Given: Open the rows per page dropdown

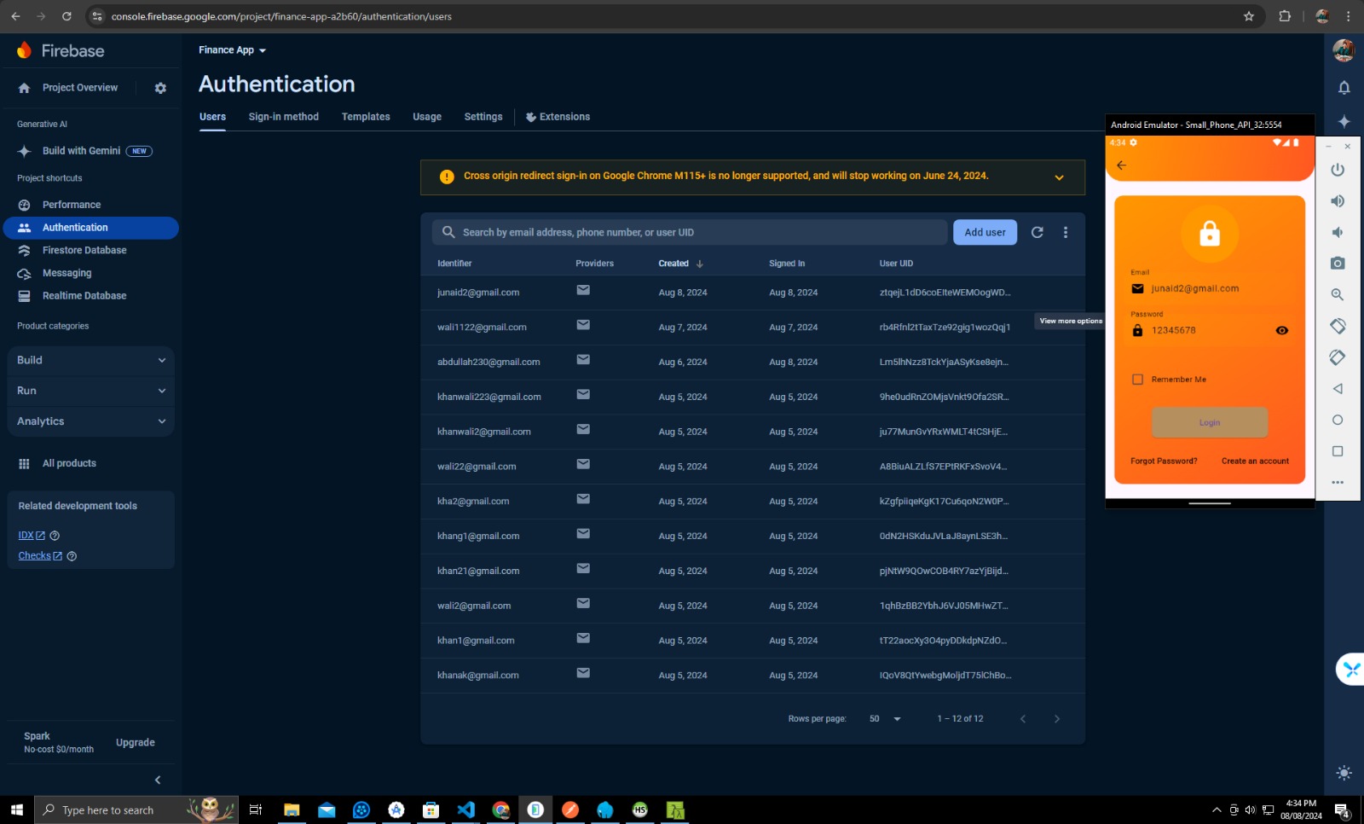Looking at the screenshot, I should pos(885,719).
